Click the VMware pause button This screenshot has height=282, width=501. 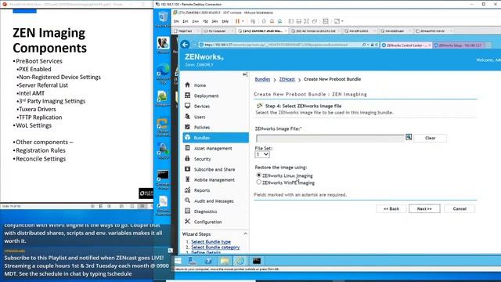tap(237, 21)
